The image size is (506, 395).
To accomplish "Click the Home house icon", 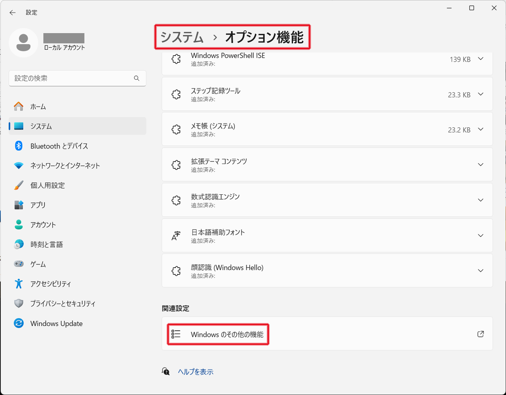I will (19, 107).
